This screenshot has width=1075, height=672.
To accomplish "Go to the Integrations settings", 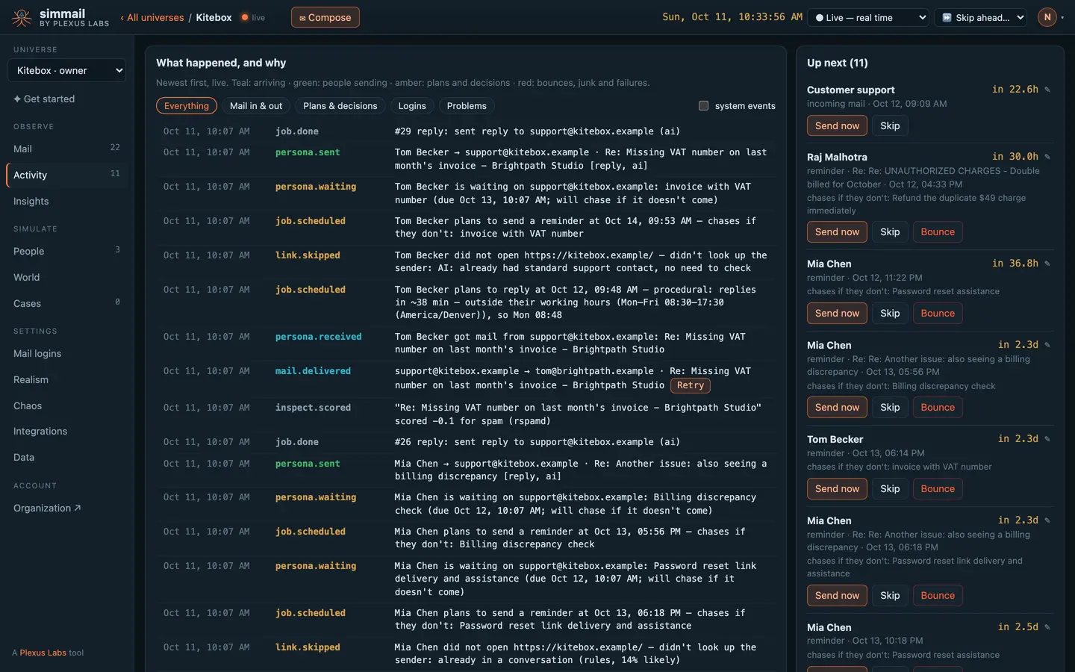I will click(x=66, y=431).
